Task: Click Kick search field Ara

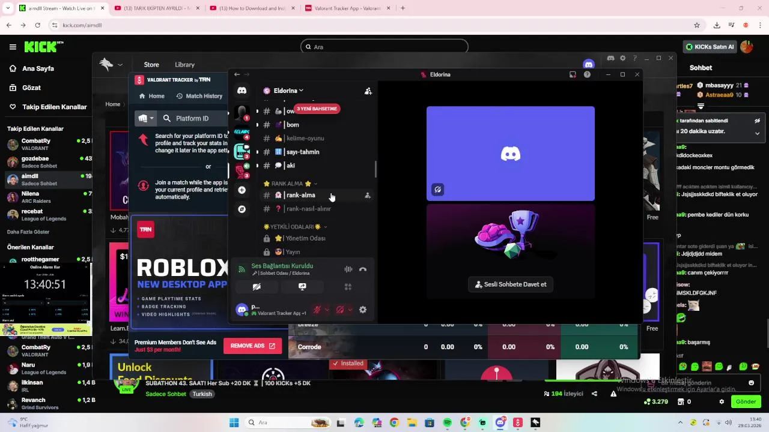Action: [x=384, y=47]
